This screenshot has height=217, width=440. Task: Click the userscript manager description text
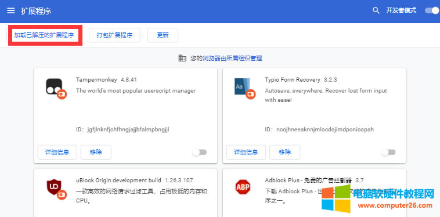(136, 91)
